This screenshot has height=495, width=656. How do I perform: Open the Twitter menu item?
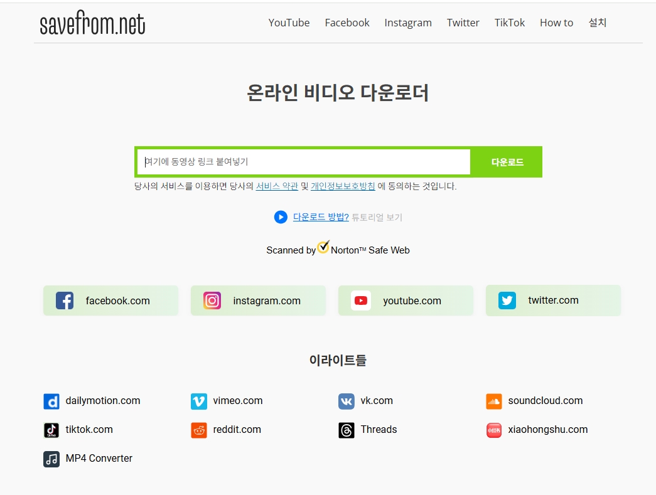[463, 23]
